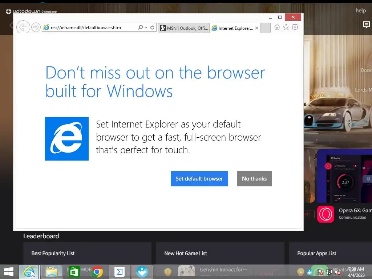Image resolution: width=372 pixels, height=279 pixels.
Task: Click the search magnifier icon in address bar
Action: [141, 27]
